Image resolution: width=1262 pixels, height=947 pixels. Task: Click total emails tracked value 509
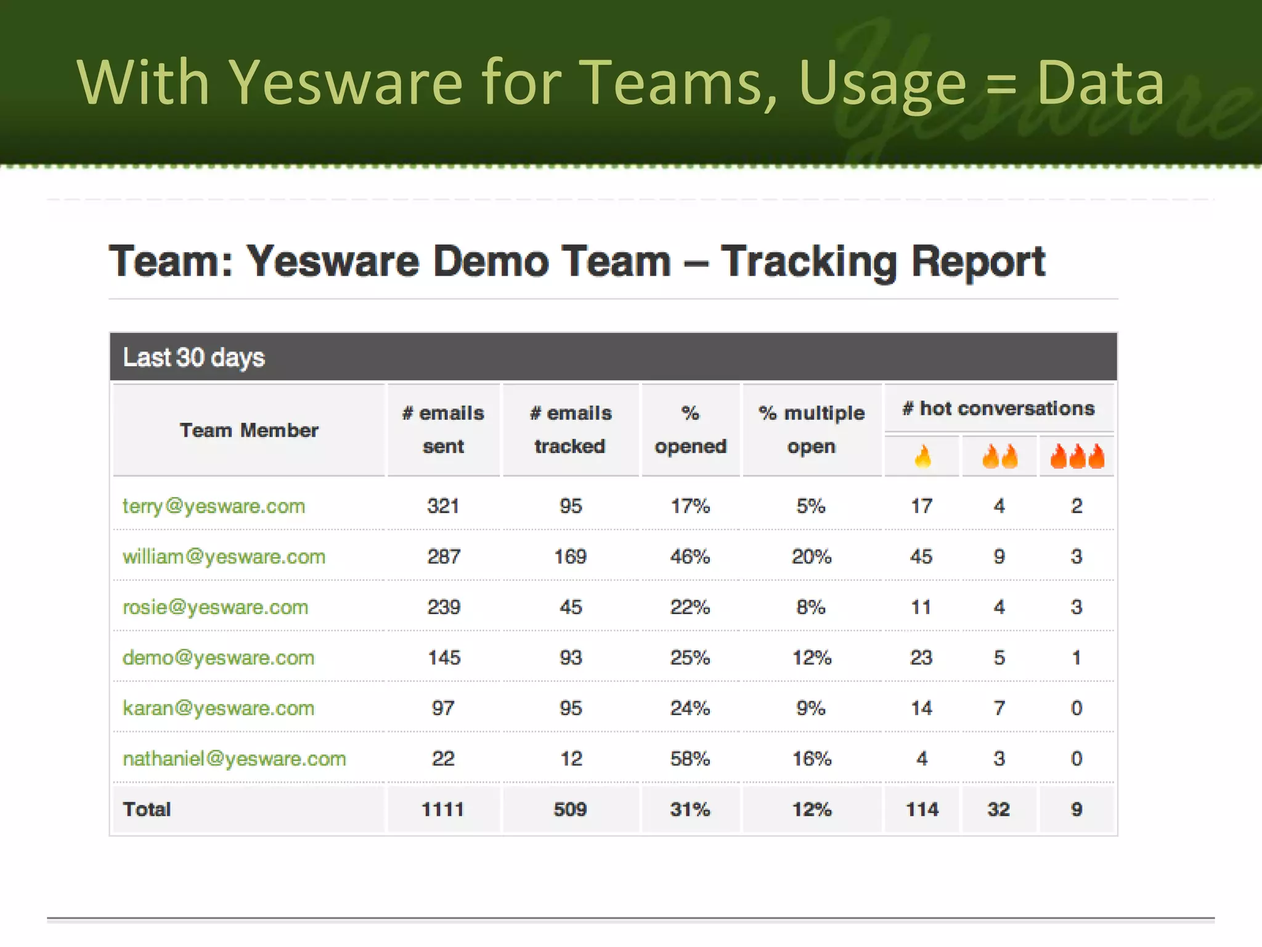[x=570, y=810]
